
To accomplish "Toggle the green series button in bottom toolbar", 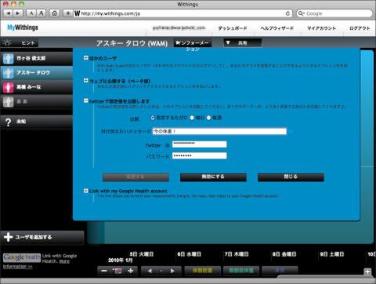I will (x=241, y=271).
